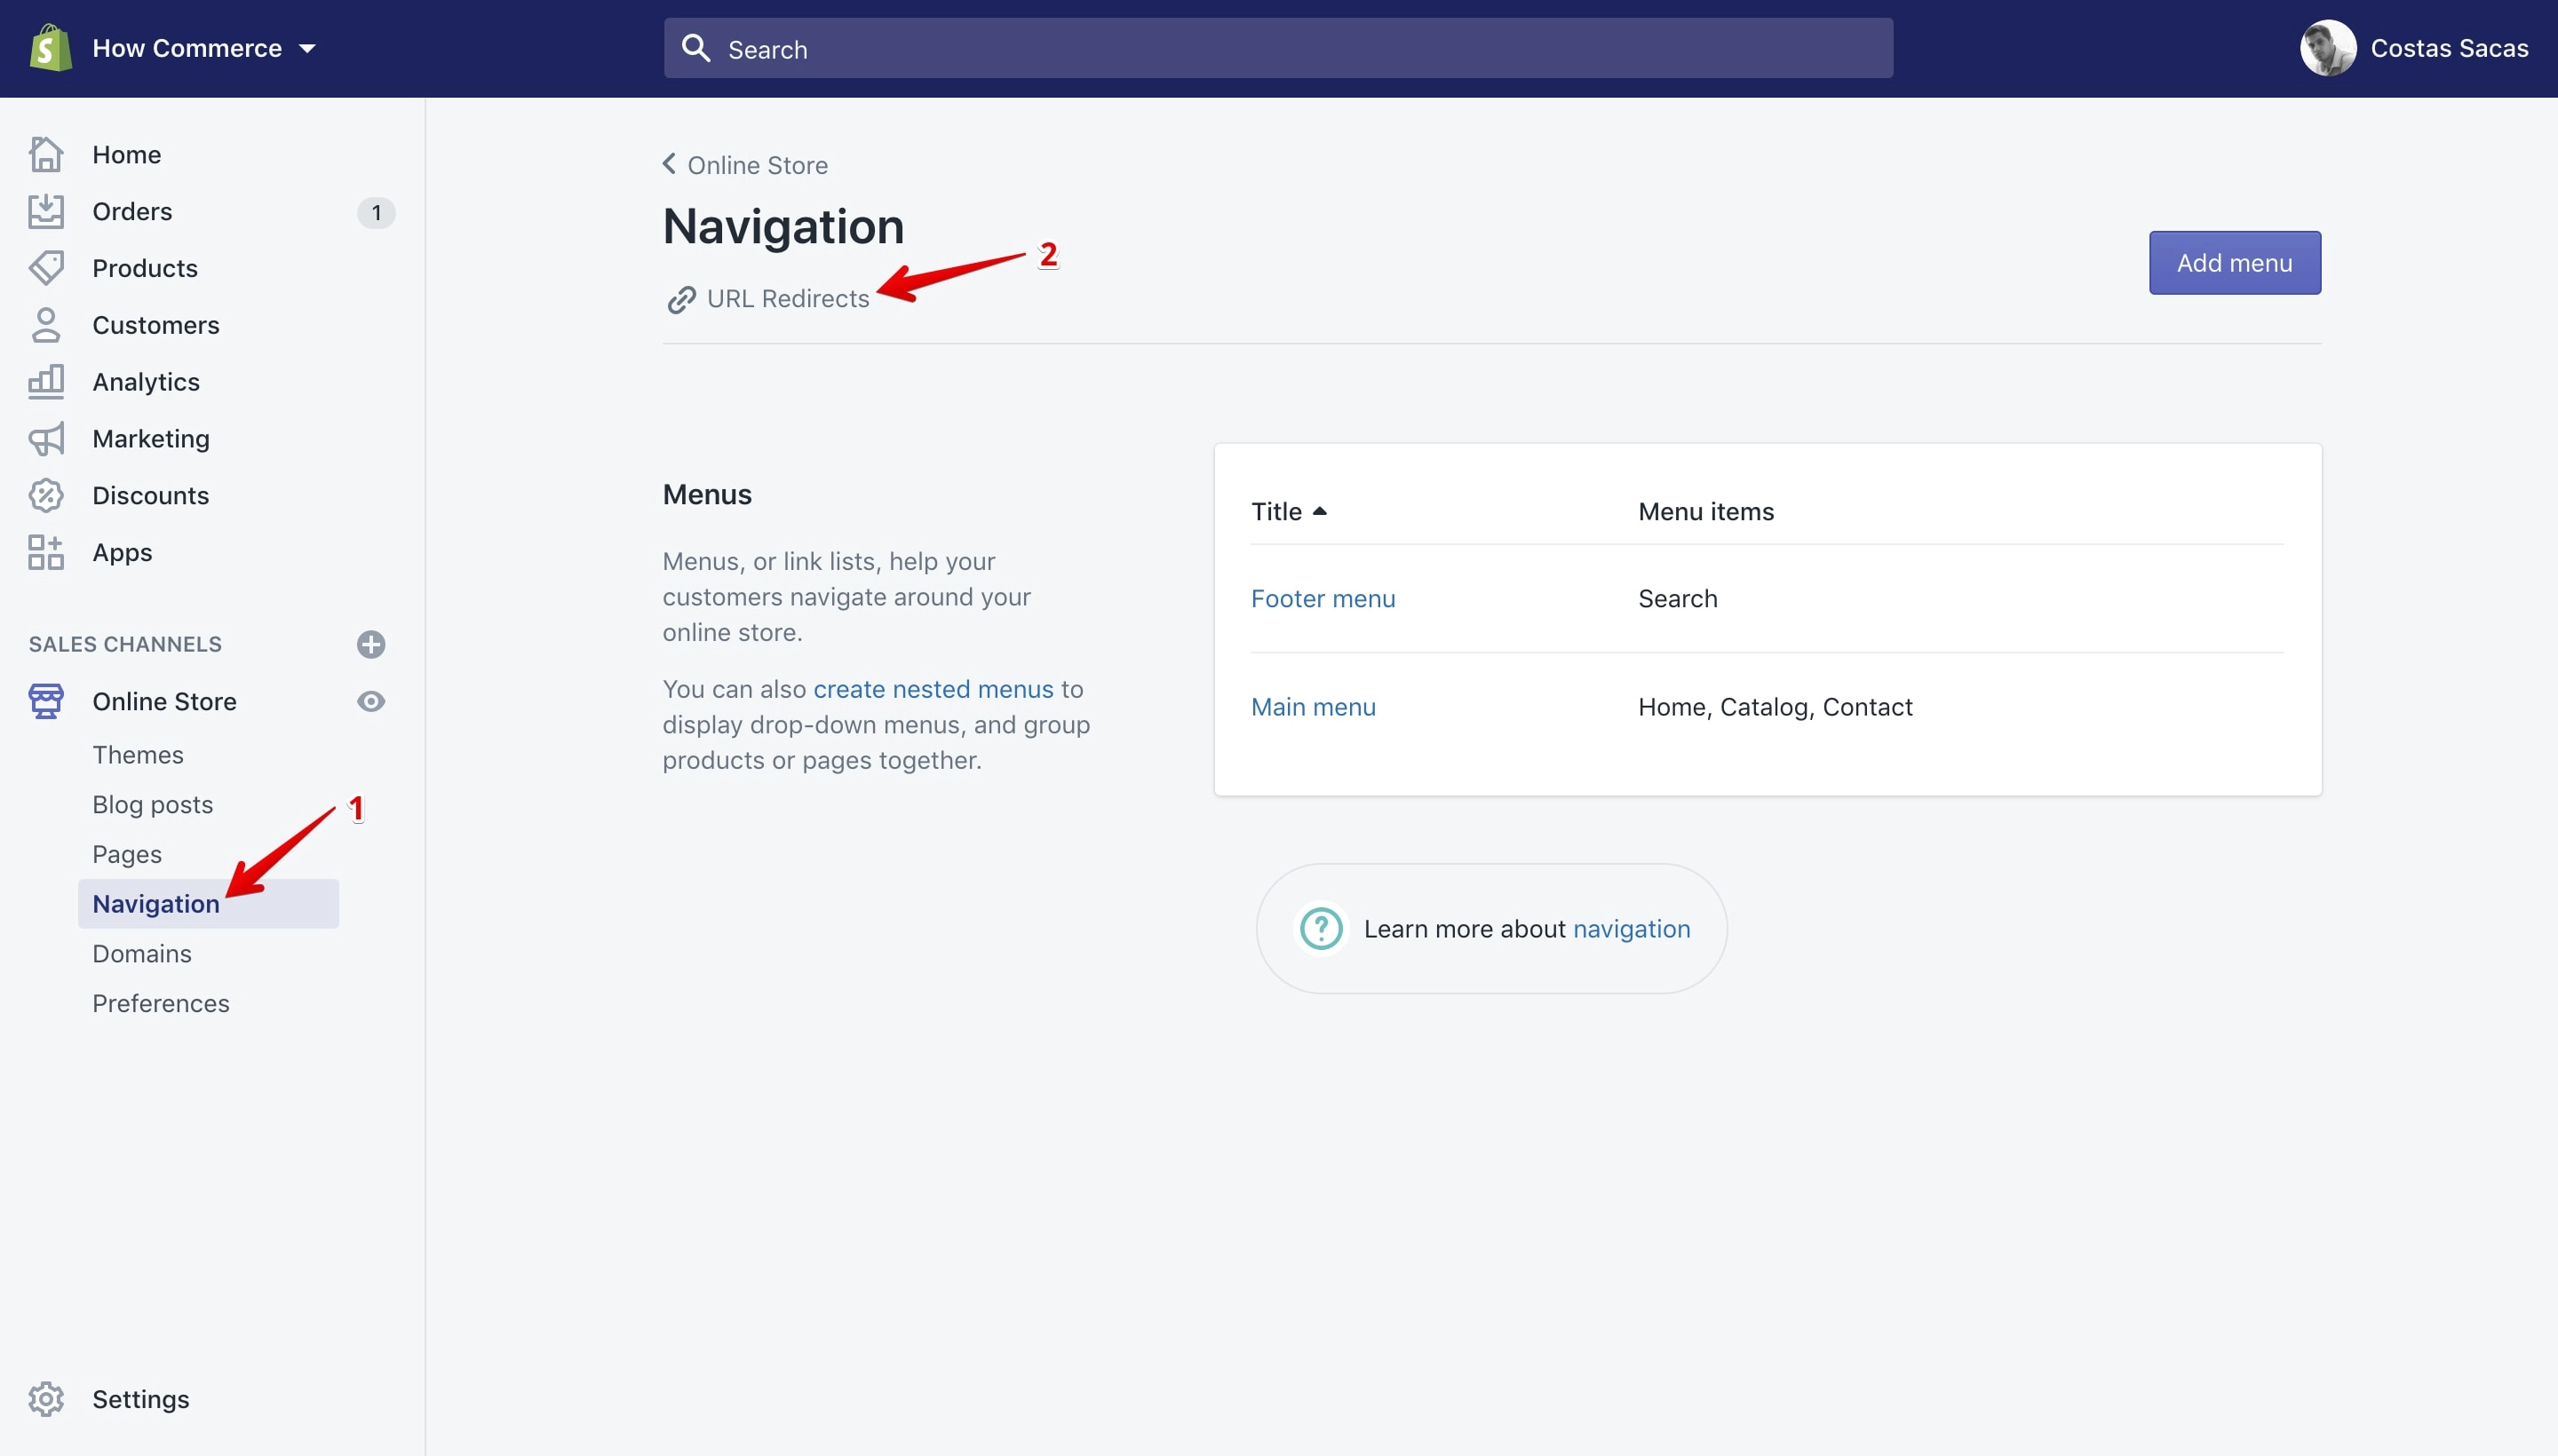
Task: Click the Menus section heading
Action: [x=706, y=494]
